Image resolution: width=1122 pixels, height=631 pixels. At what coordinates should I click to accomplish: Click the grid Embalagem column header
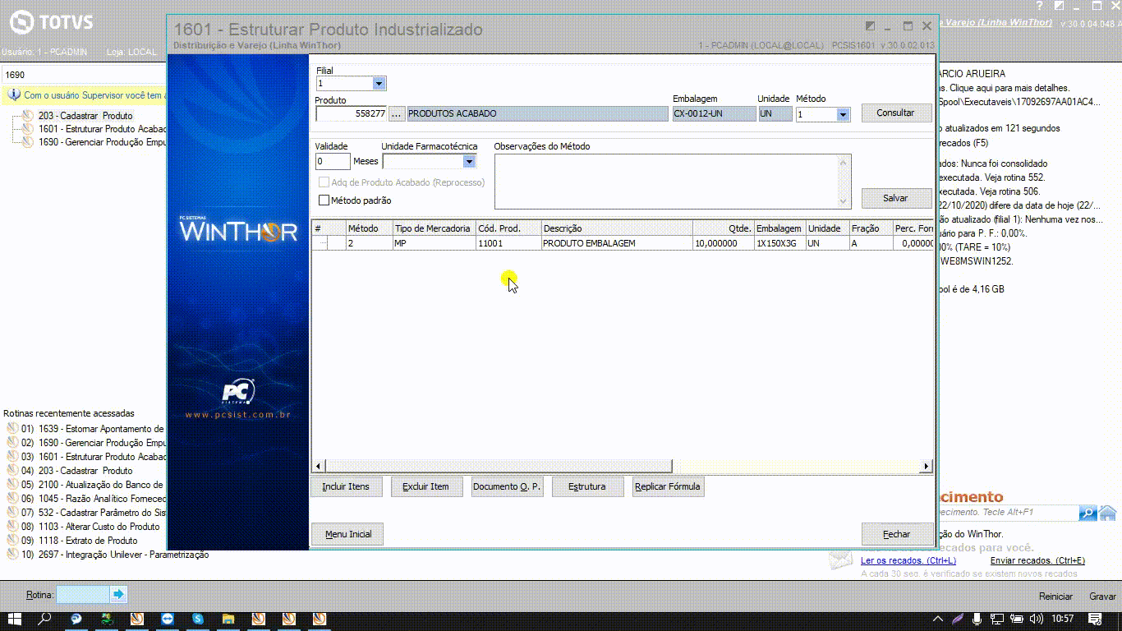point(779,228)
